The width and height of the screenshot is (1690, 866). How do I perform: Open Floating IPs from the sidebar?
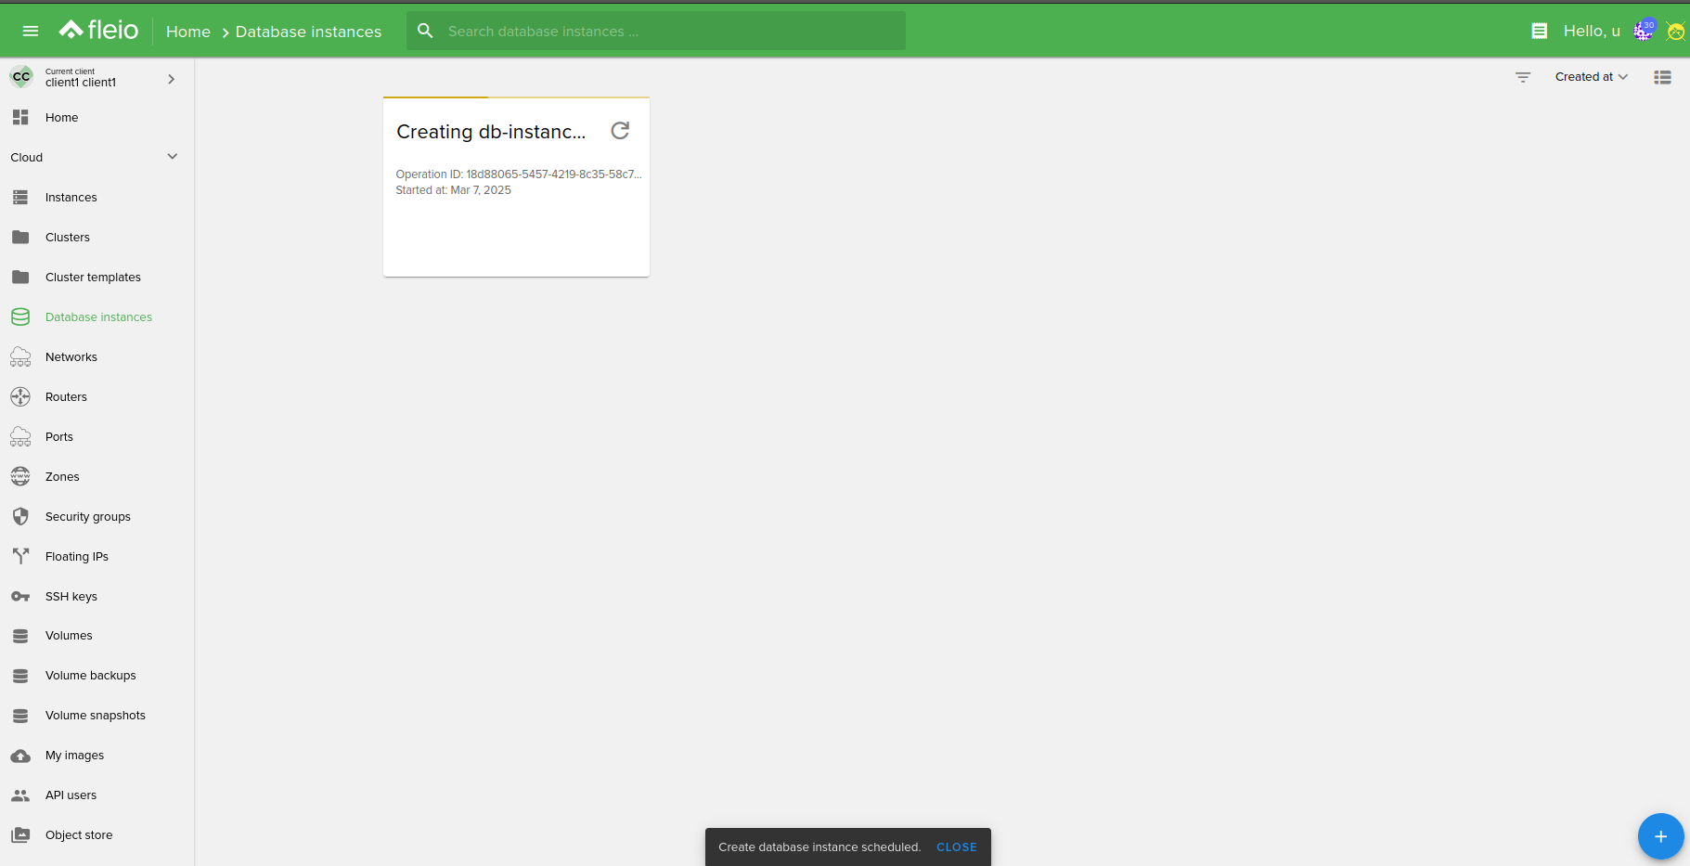click(76, 557)
